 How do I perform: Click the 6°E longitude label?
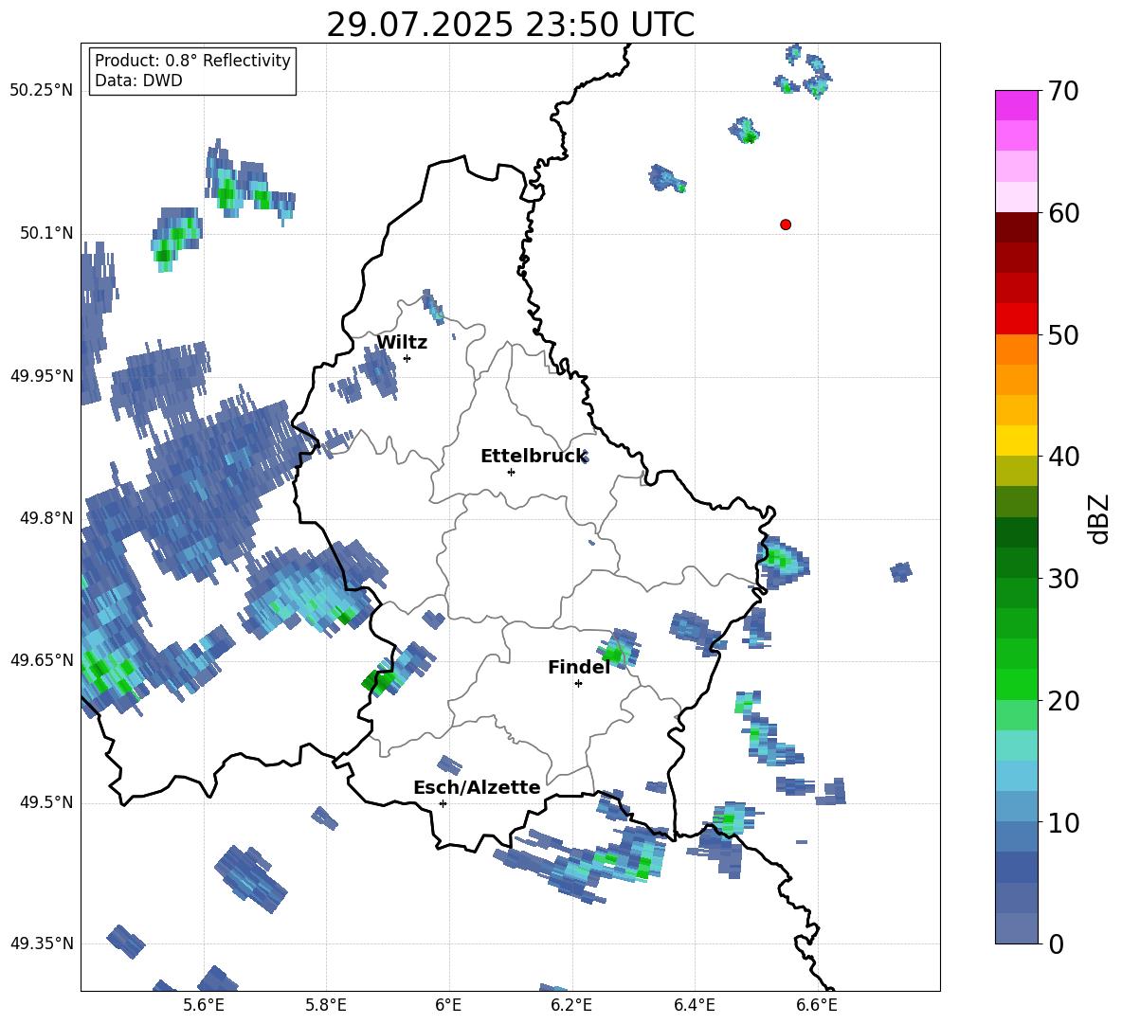point(448,1005)
